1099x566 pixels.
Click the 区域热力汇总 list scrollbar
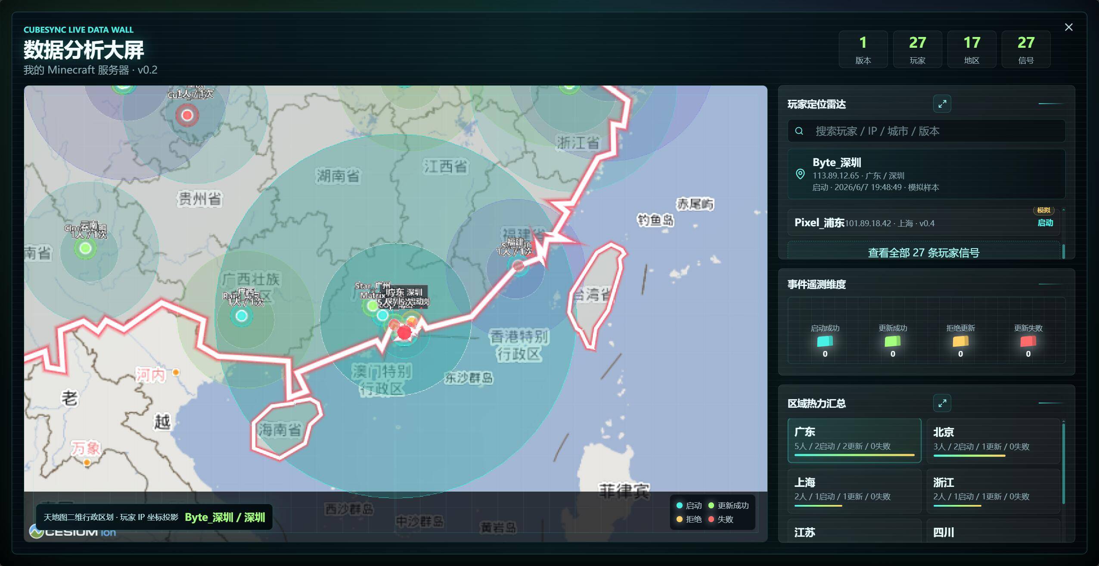click(1063, 464)
